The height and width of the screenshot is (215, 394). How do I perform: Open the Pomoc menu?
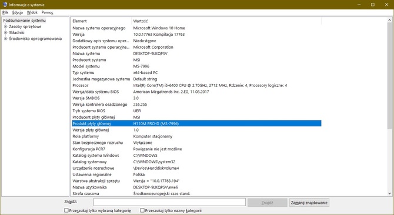pyautogui.click(x=47, y=12)
